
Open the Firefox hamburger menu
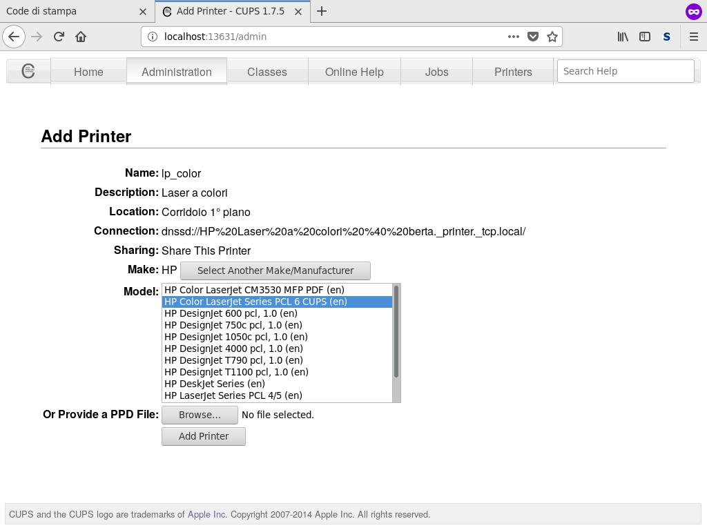693,37
